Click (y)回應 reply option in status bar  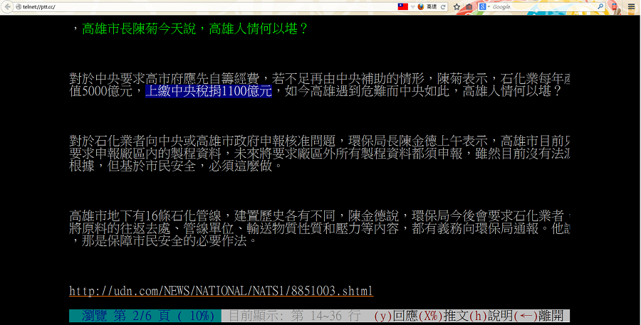(x=396, y=316)
